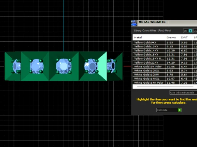Select the highlighted light-green bezel facet

tap(102, 66)
